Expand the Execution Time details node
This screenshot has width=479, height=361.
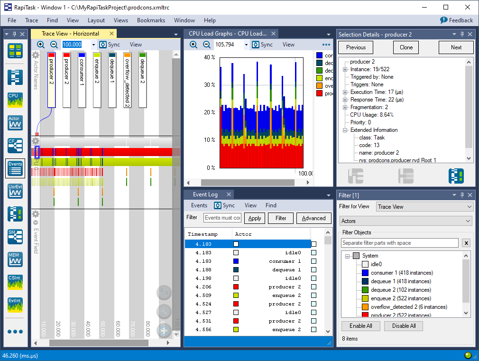click(345, 92)
